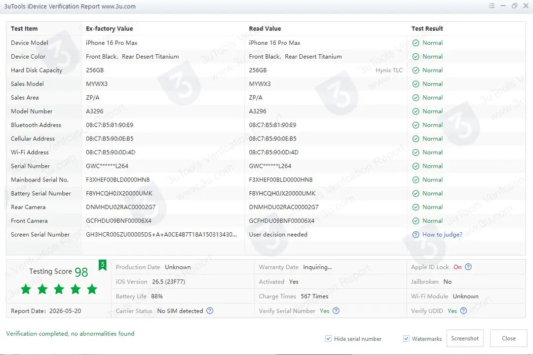The image size is (533, 355).
Task: Click the Normal check icon for Hard Disk Capacity
Action: (x=416, y=71)
